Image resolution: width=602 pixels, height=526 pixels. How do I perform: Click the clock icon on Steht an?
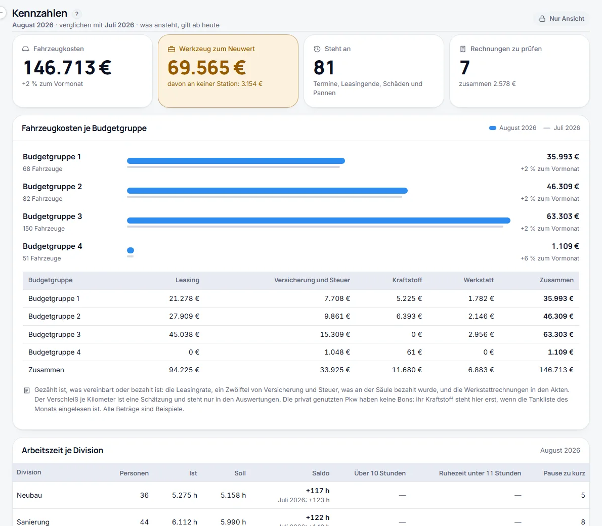tap(317, 49)
